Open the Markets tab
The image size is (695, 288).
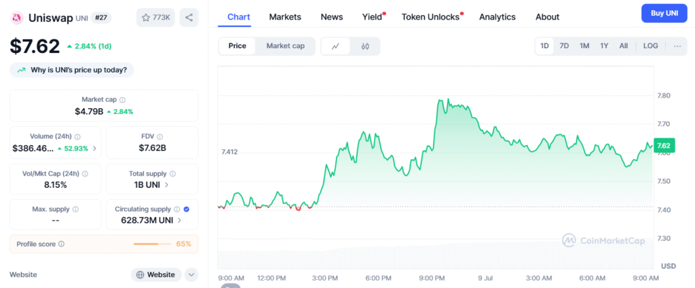click(285, 17)
